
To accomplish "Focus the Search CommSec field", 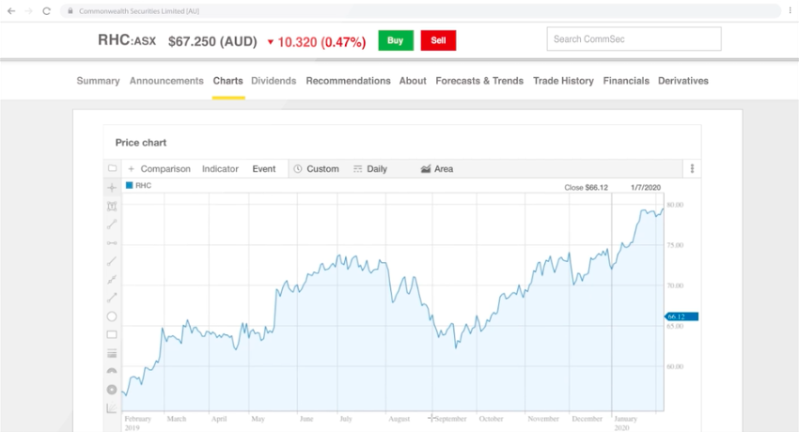I will click(634, 39).
